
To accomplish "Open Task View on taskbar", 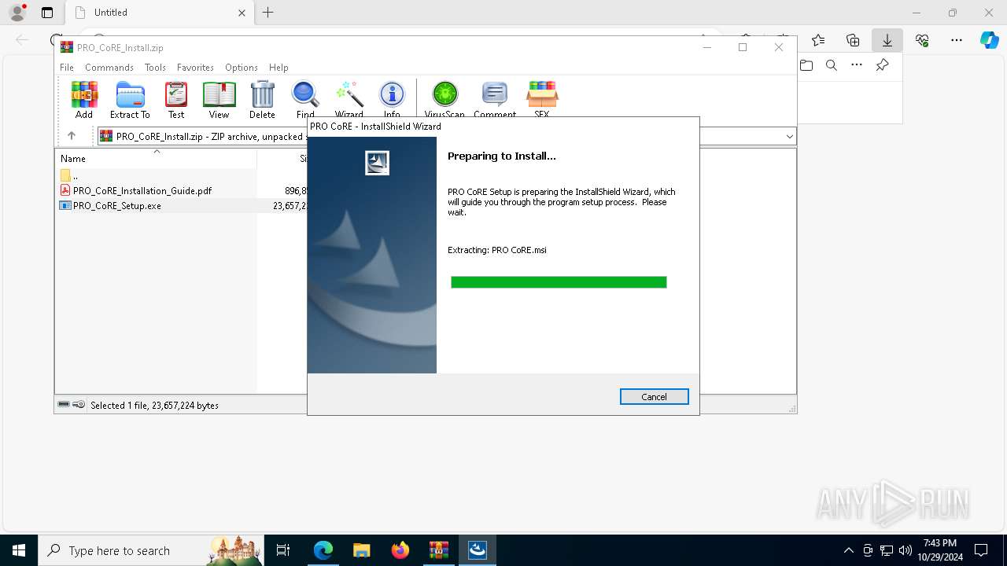I will [283, 550].
